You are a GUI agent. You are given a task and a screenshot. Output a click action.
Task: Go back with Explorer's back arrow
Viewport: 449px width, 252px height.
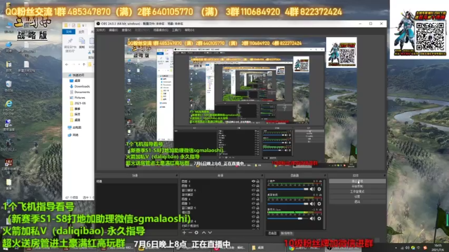(x=67, y=64)
